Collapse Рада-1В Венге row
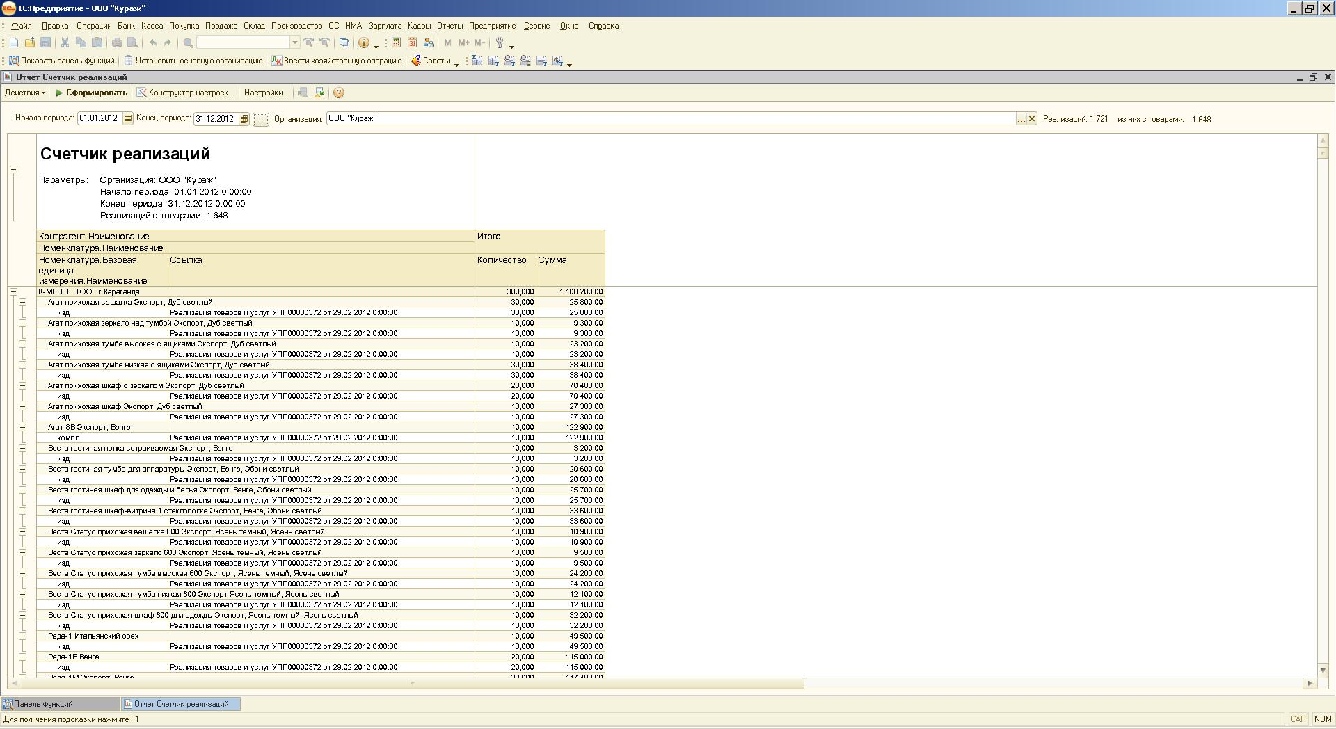The height and width of the screenshot is (729, 1336). (x=22, y=657)
